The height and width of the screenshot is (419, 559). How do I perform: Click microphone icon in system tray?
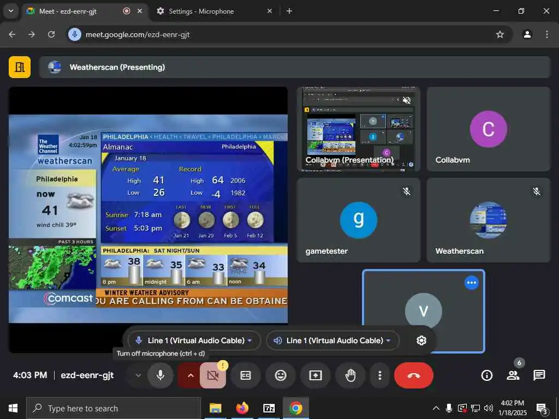449,408
